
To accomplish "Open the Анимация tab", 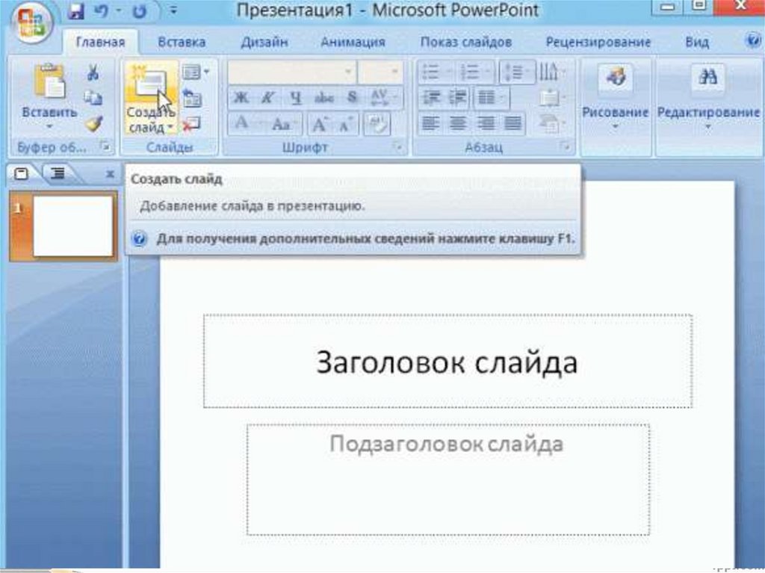I will (353, 42).
